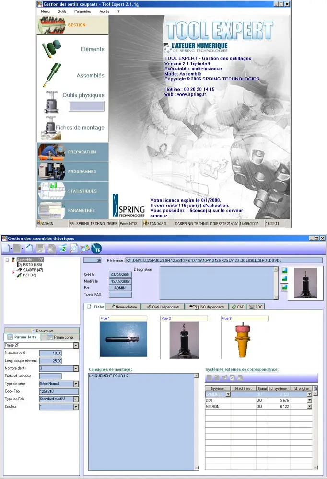The height and width of the screenshot is (479, 327).
Task: Open the CAMLINE1 Système dropdown arrow
Action: click(x=228, y=394)
